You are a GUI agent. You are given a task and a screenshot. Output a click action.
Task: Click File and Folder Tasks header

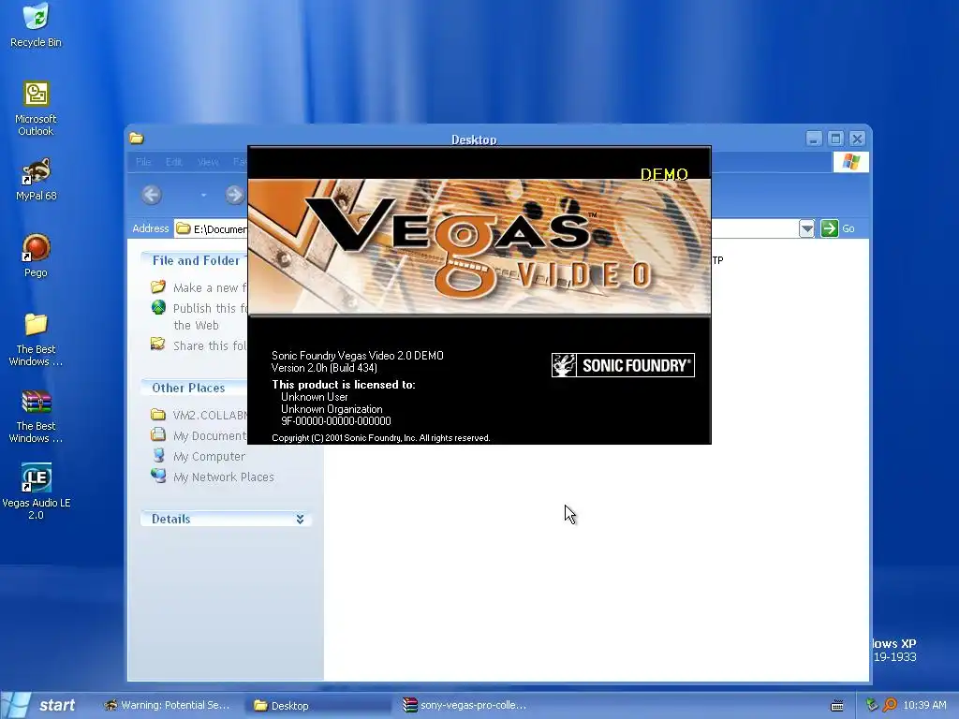click(x=195, y=260)
